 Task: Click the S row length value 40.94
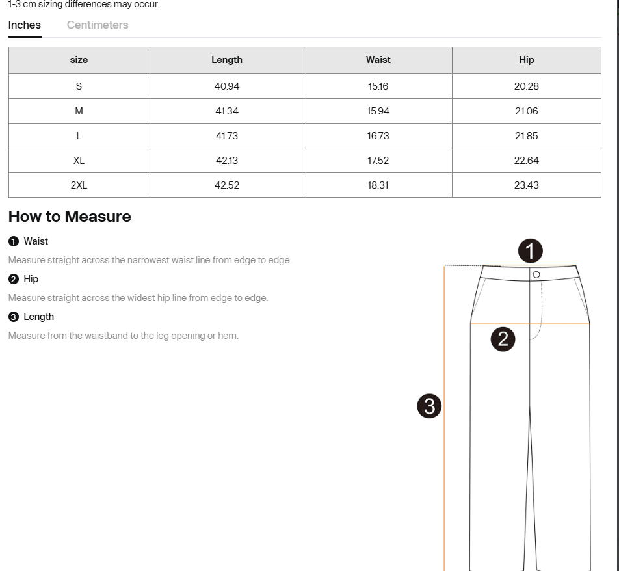point(226,86)
